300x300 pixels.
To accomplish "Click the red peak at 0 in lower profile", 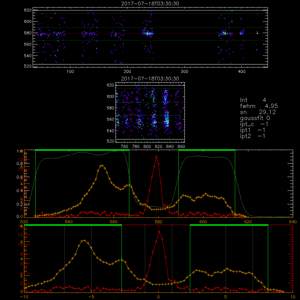I will [x=159, y=232].
